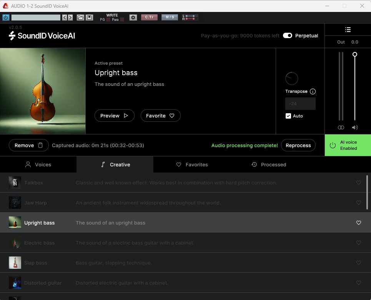Image resolution: width=371 pixels, height=300 pixels.
Task: Click the Transpose knob
Action: pyautogui.click(x=291, y=79)
